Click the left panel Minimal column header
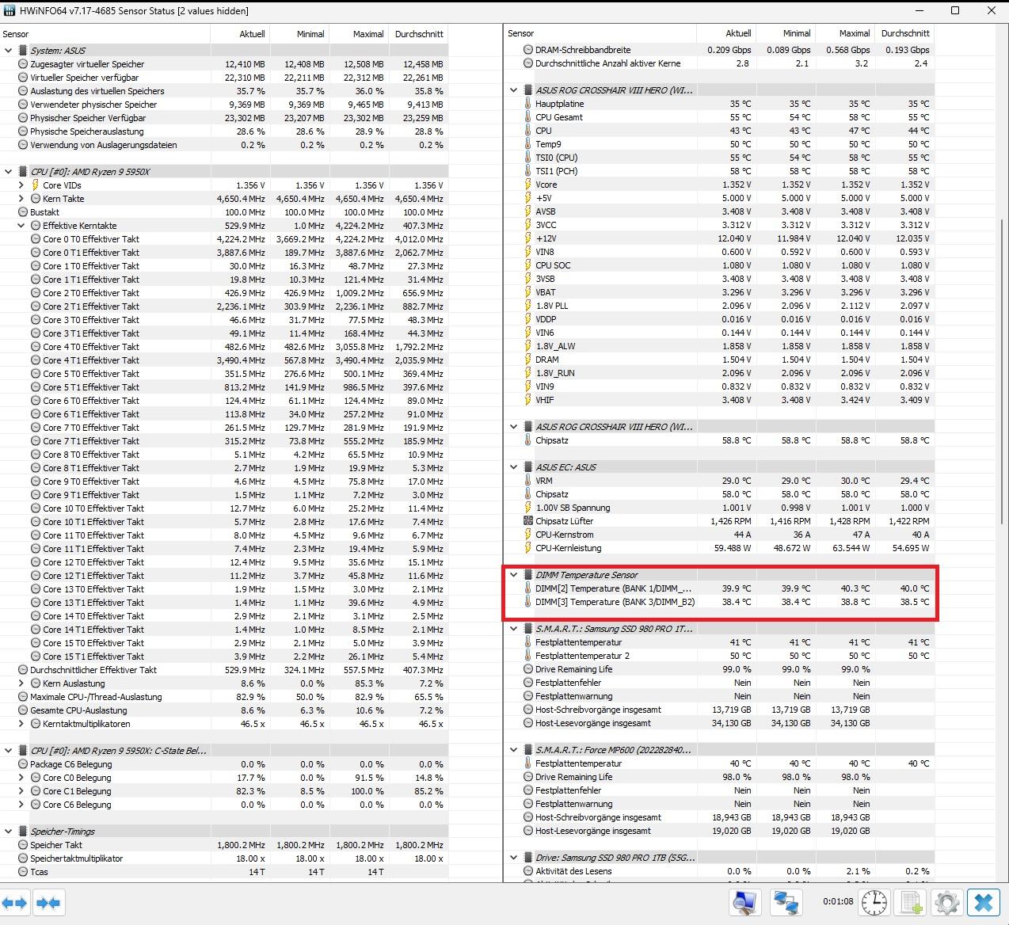The width and height of the screenshot is (1009, 925). point(299,34)
